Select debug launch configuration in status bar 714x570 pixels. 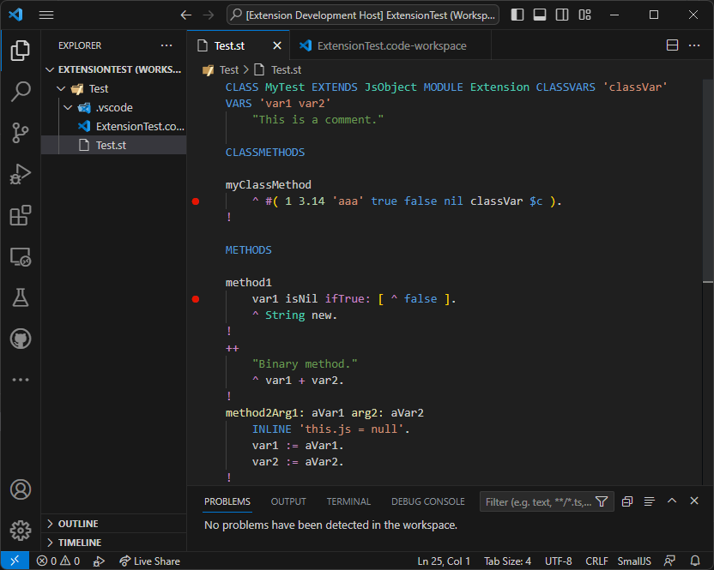tap(99, 561)
